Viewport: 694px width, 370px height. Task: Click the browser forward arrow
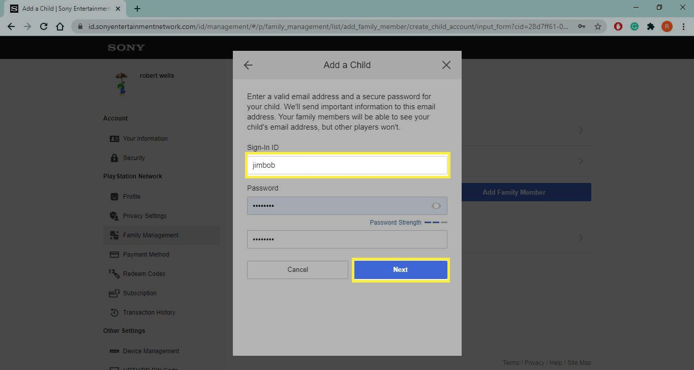(x=27, y=26)
